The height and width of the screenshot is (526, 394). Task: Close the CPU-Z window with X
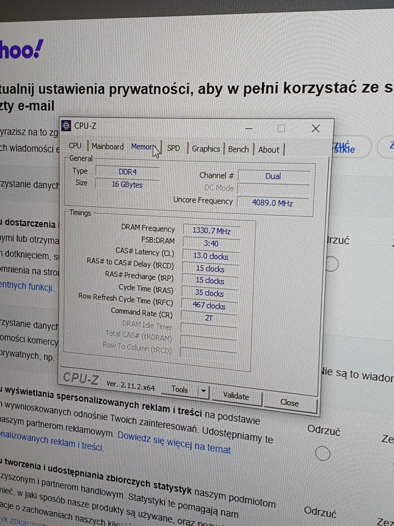pos(315,128)
